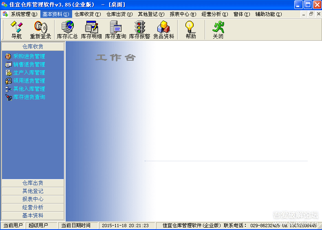Expand the 报表中心 sidebar section
The height and width of the screenshot is (230, 322).
point(33,199)
